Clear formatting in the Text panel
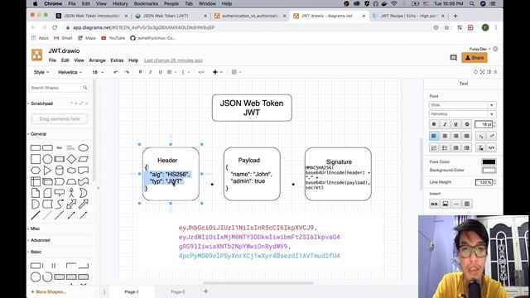Viewport: 530px width, 298px height. click(x=480, y=147)
